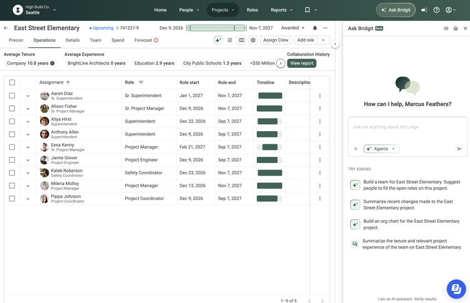Click the High Build Co. logo icon

[x=18, y=10]
